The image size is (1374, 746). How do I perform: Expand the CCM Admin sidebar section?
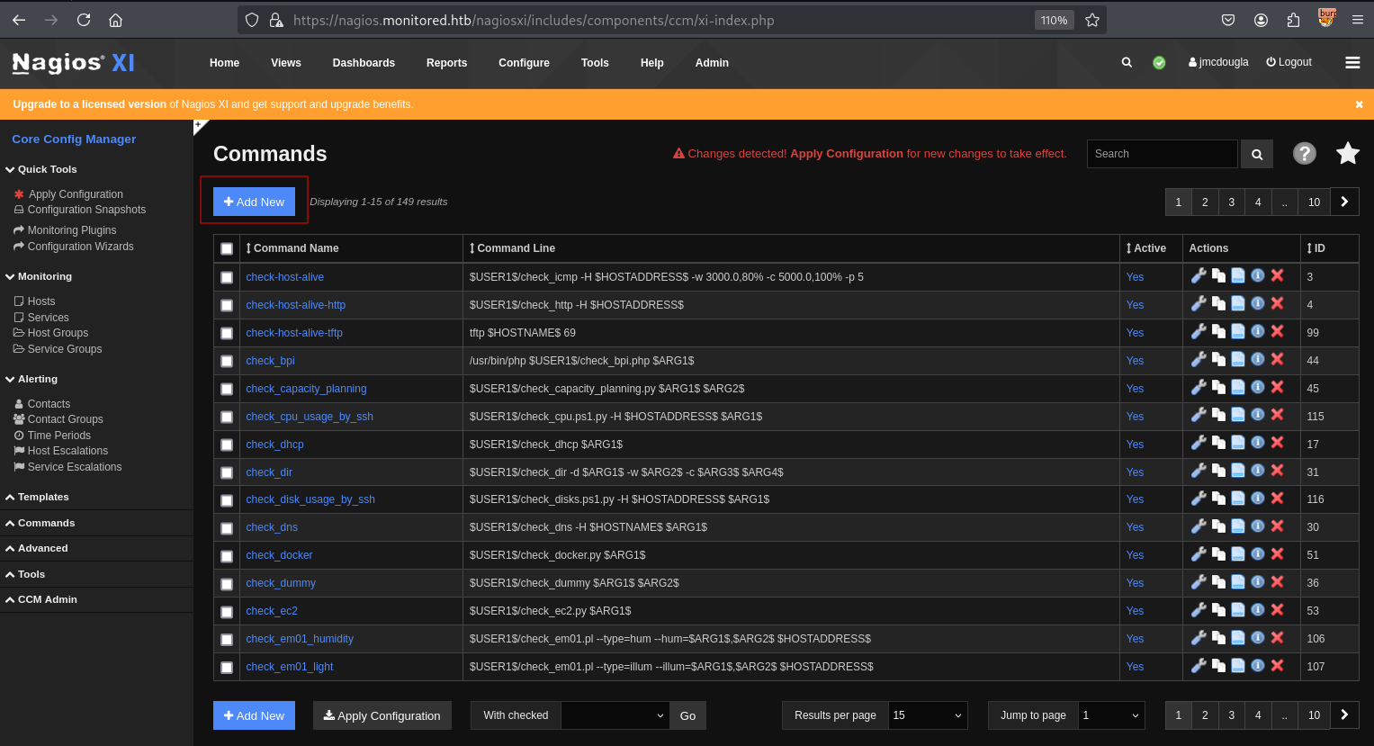click(41, 599)
